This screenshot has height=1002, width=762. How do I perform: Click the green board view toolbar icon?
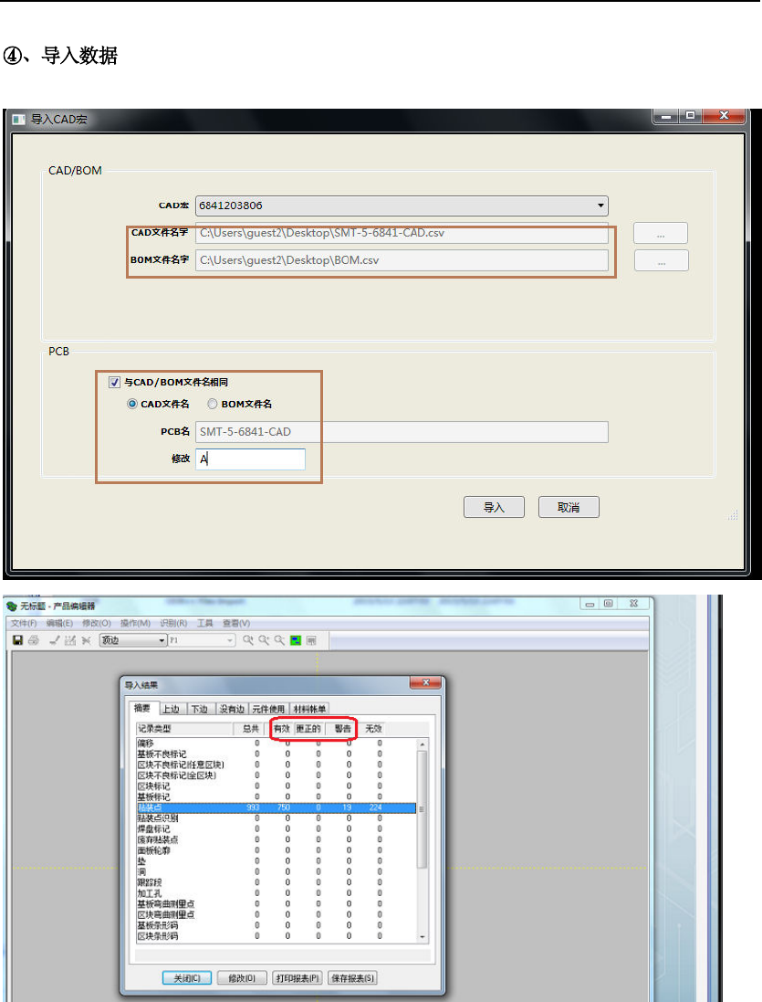pyautogui.click(x=296, y=640)
